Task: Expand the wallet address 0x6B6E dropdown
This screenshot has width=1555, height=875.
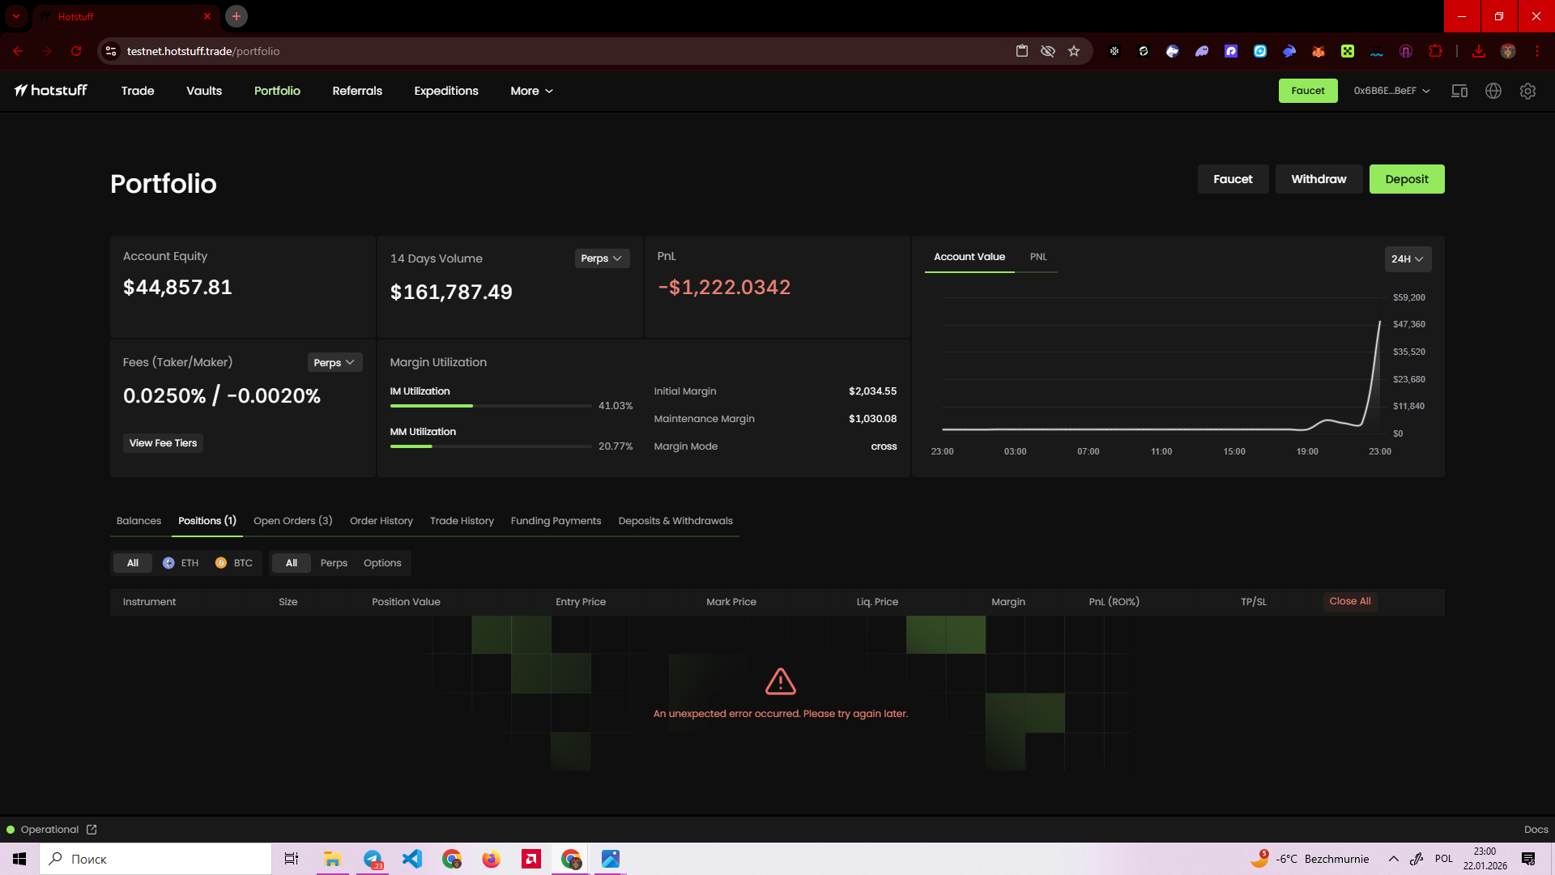Action: (x=1391, y=91)
